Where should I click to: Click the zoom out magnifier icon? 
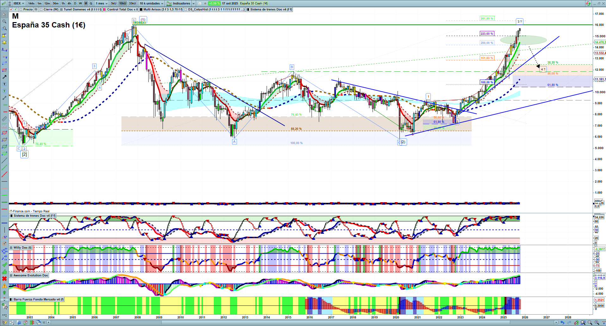pyautogui.click(x=590, y=323)
